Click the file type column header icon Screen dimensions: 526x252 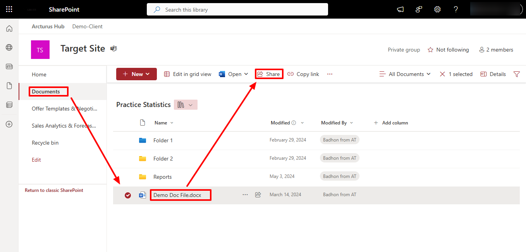[x=143, y=123]
